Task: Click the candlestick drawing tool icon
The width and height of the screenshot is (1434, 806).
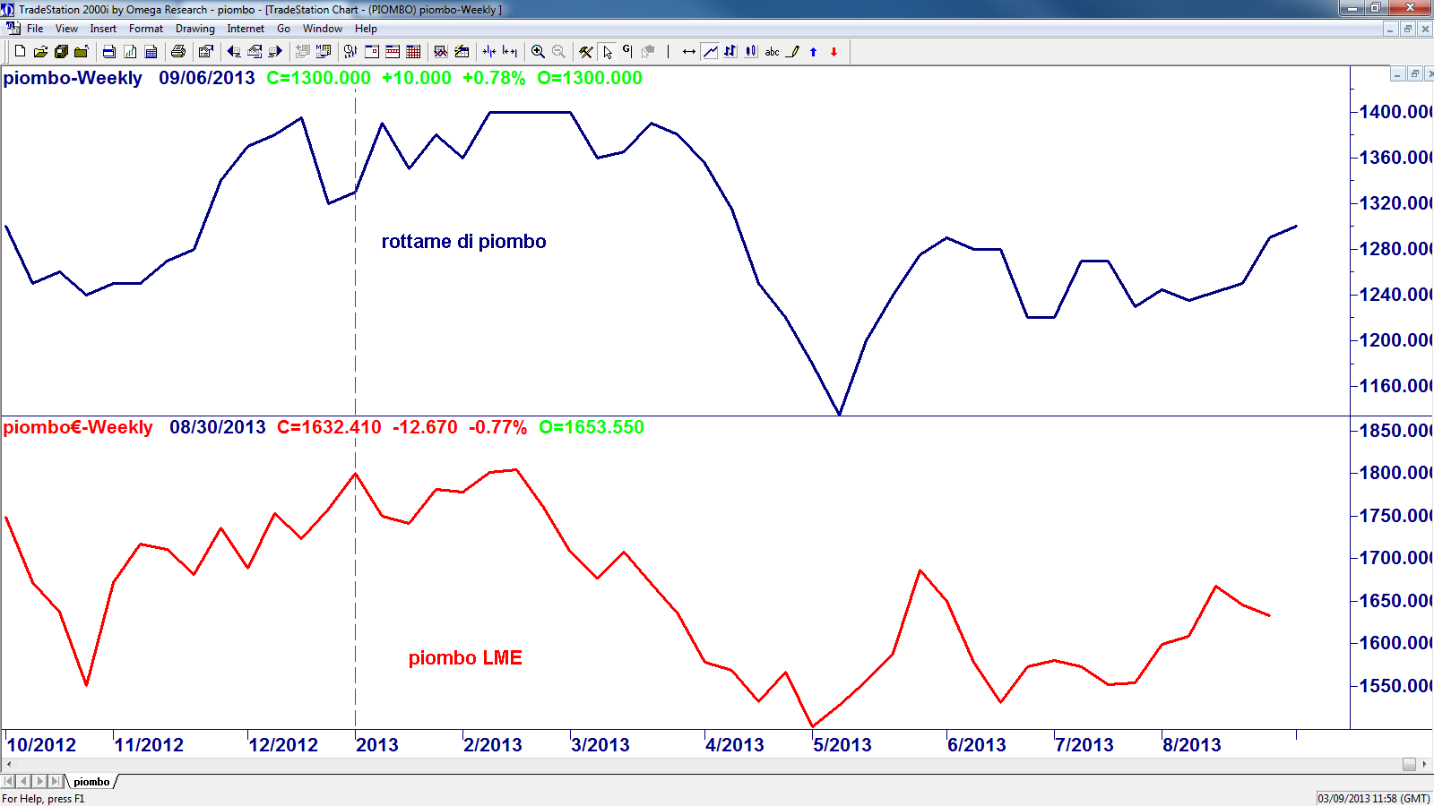Action: (751, 51)
